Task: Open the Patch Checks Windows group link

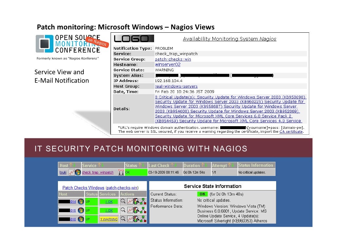Action: tap(83, 188)
